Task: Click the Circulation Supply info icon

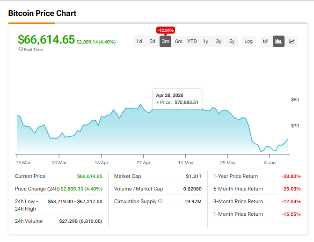Action: click(160, 201)
